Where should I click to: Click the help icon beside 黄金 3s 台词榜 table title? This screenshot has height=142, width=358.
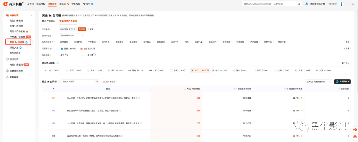click(59, 82)
